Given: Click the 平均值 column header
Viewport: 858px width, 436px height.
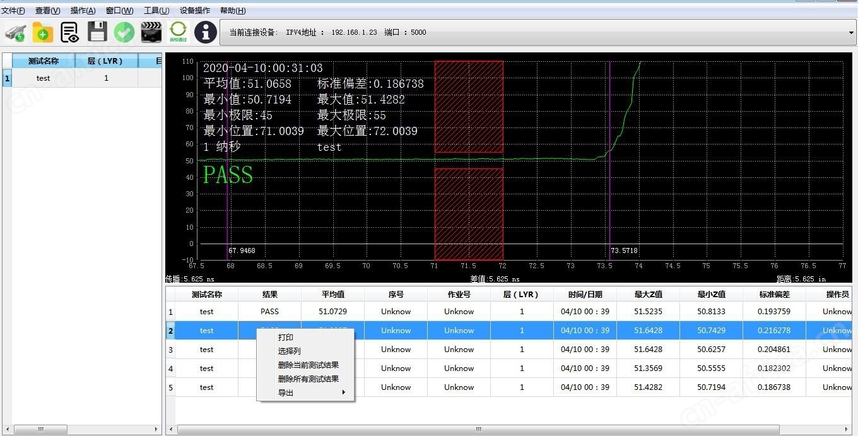Looking at the screenshot, I should [x=332, y=295].
